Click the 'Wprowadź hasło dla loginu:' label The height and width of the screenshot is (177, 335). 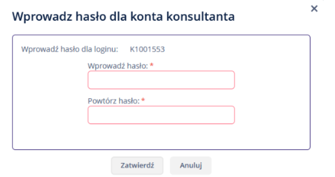pos(70,49)
